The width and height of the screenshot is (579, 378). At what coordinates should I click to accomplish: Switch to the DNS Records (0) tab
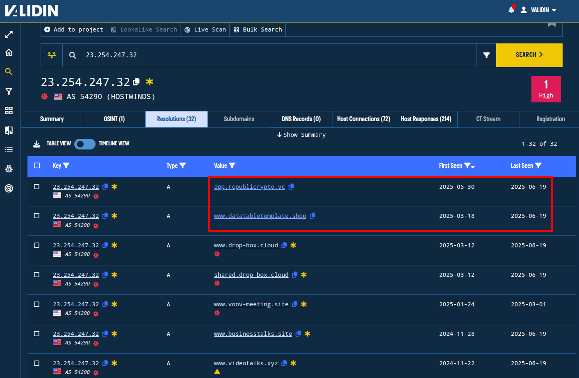pos(301,119)
